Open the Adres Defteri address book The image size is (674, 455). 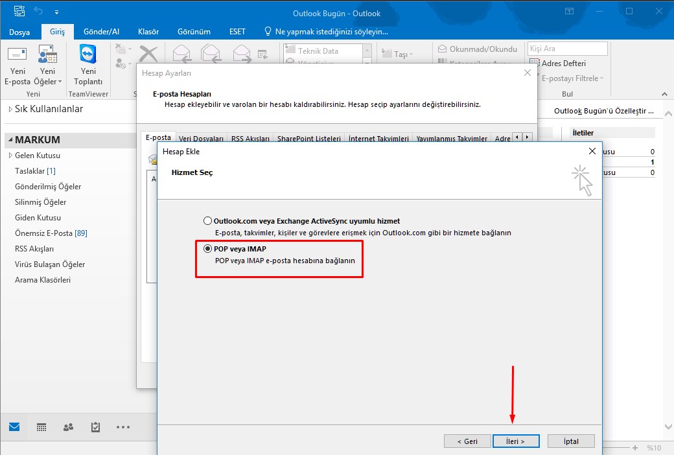point(557,64)
